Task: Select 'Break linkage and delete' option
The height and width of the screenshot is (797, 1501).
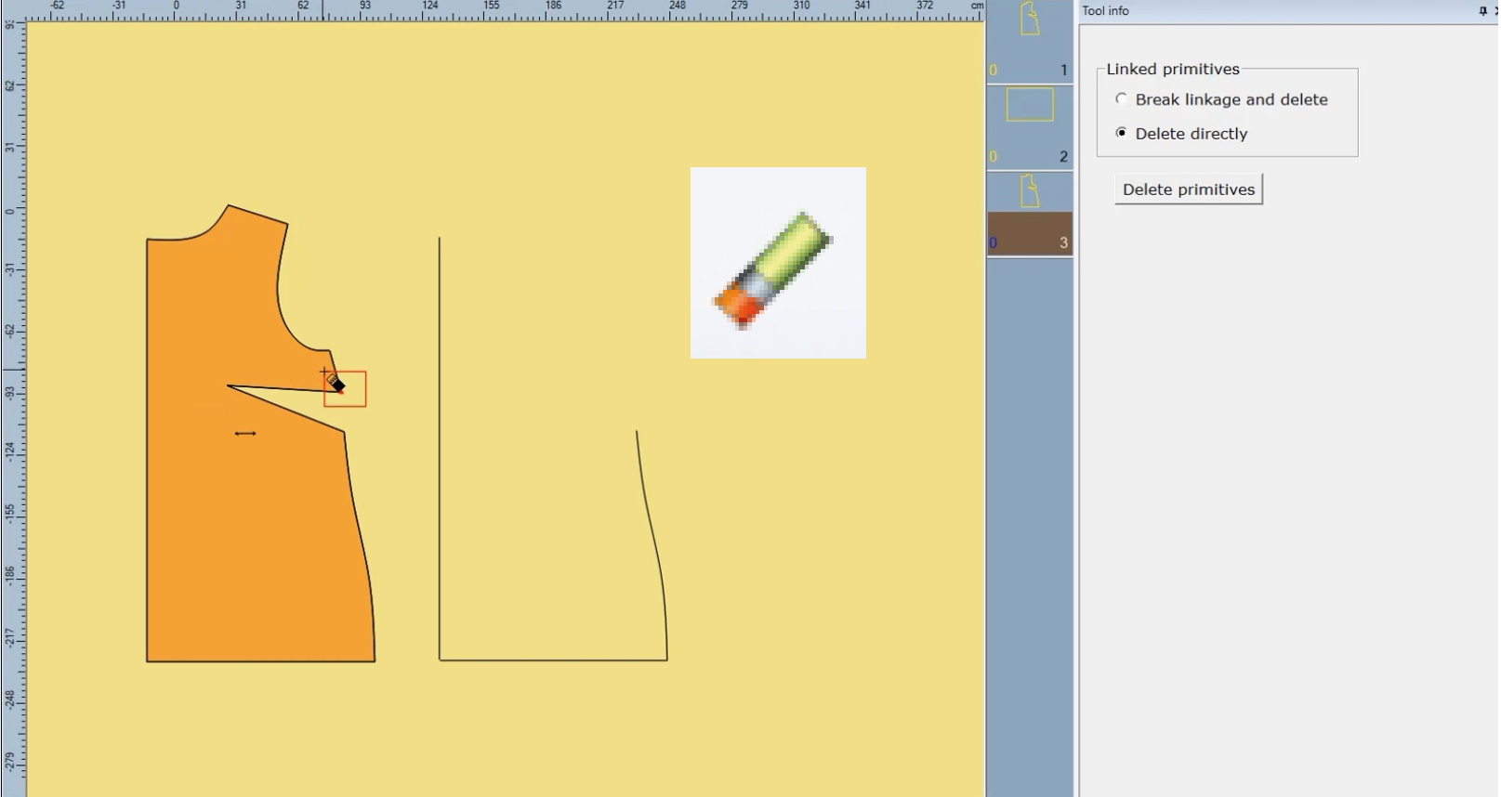Action: [x=1221, y=99]
